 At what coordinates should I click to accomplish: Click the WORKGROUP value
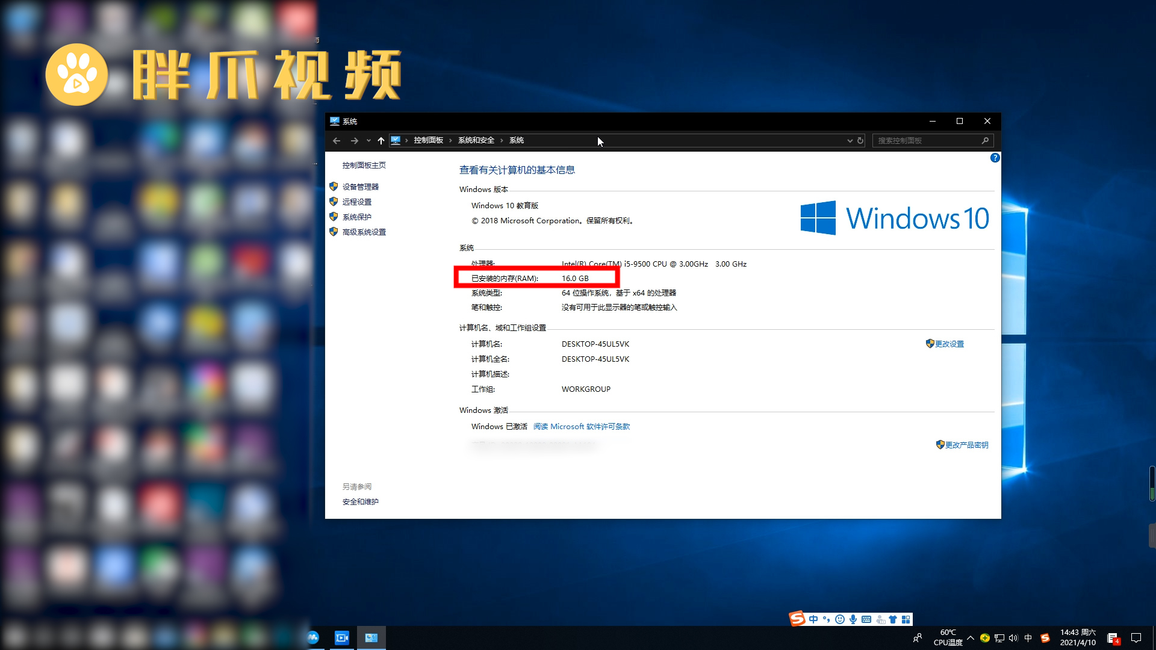point(586,389)
